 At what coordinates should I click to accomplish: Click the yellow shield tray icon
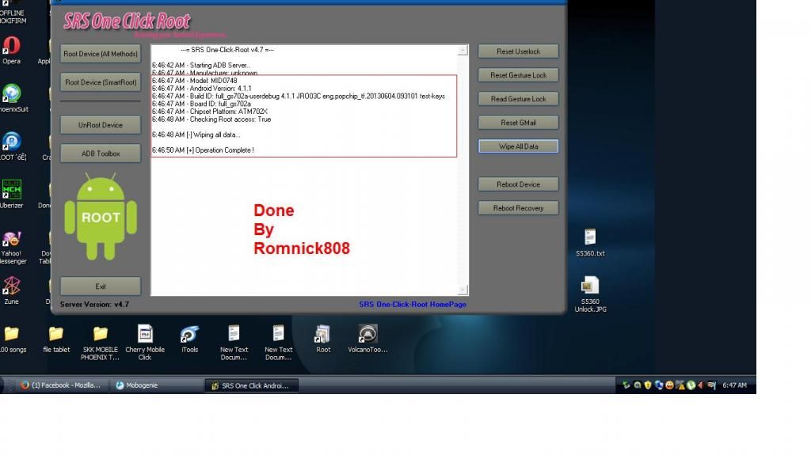[648, 385]
